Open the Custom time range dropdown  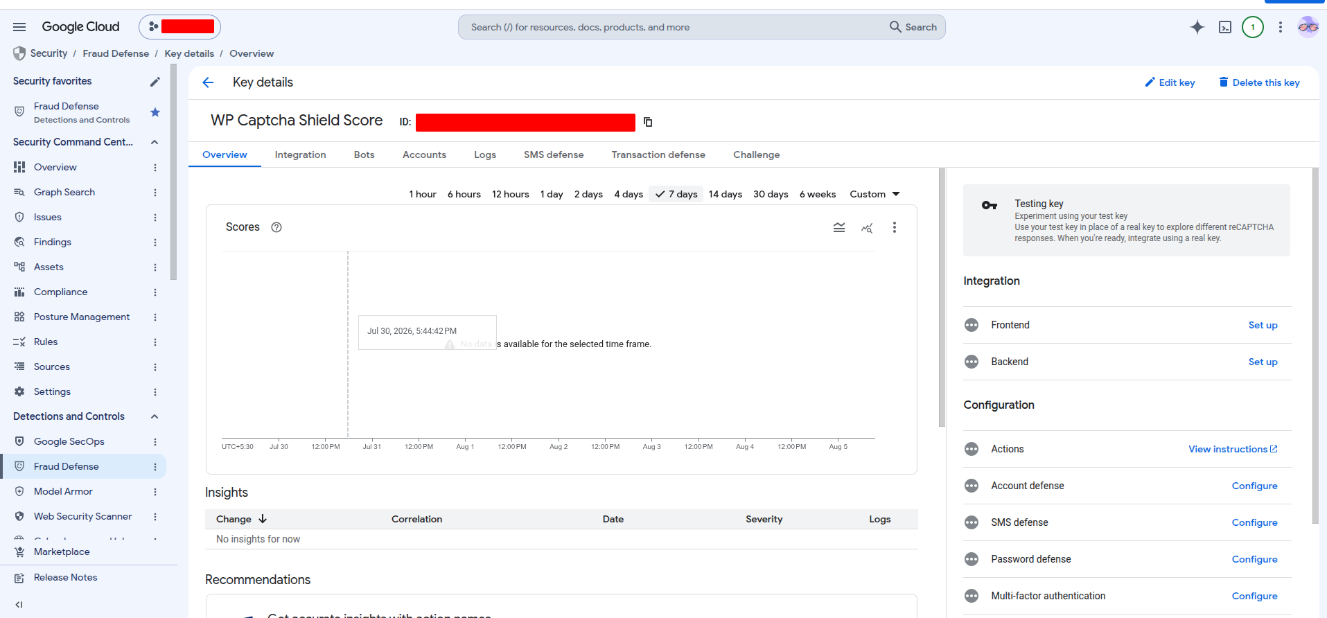click(875, 194)
